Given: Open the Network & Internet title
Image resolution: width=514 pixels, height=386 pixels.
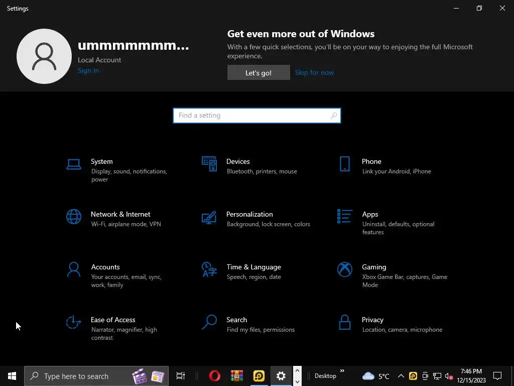Looking at the screenshot, I should [x=120, y=214].
